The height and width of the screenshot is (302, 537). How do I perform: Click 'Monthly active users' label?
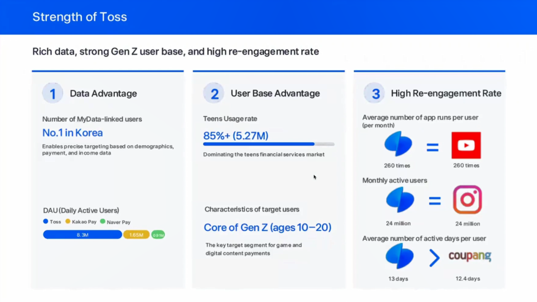(x=395, y=180)
